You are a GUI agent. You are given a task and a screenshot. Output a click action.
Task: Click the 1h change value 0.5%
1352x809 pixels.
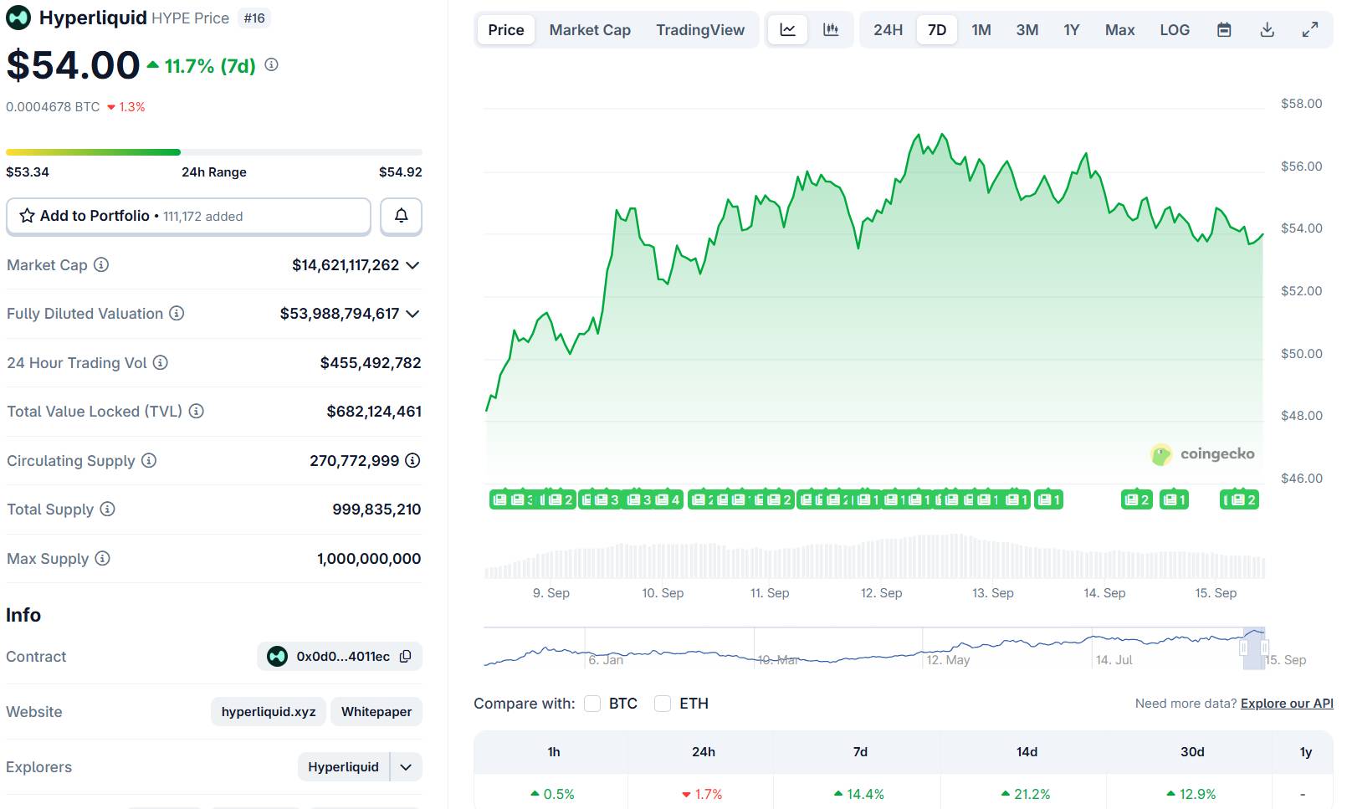(552, 794)
